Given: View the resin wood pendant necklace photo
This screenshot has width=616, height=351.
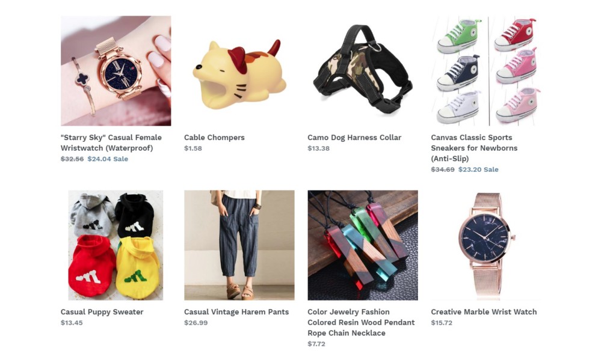Looking at the screenshot, I should point(363,245).
